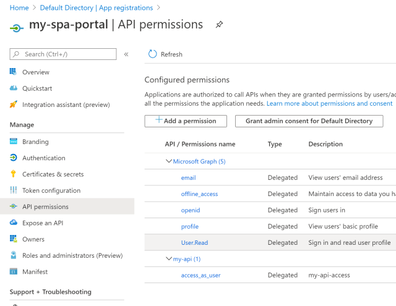Screen dimensions: 396x306
Task: Click the Manifest icon in sidebar
Action: point(14,271)
